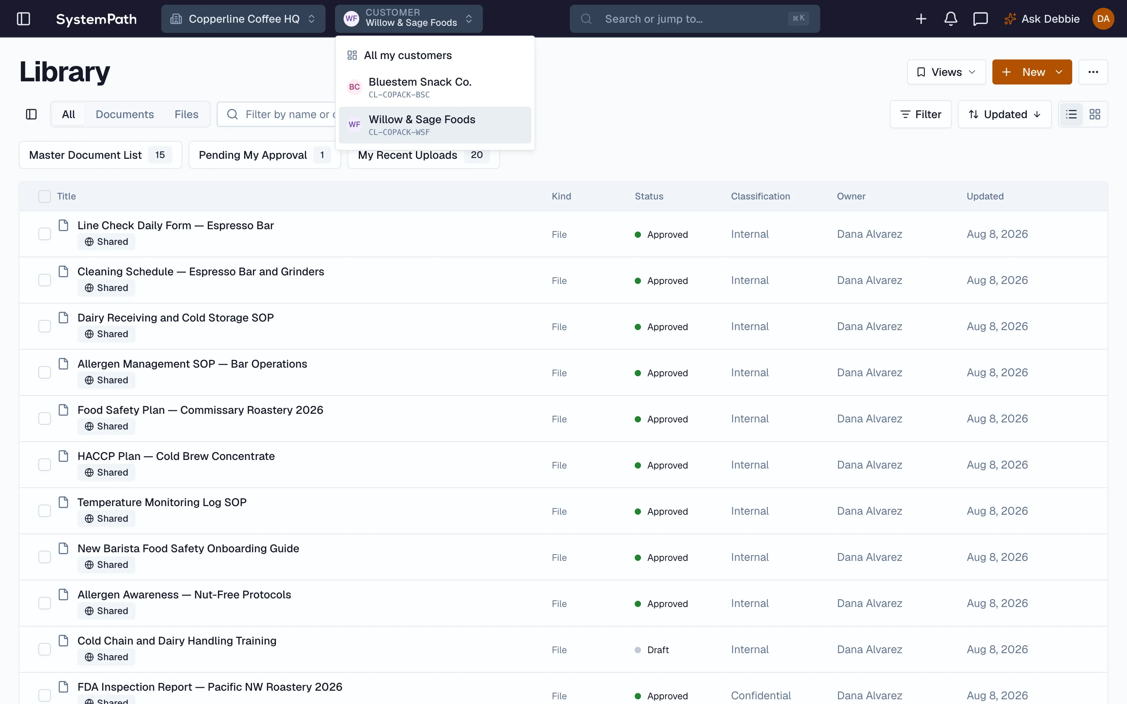Check the Temperature Monitoring Log SOP row

[45, 510]
